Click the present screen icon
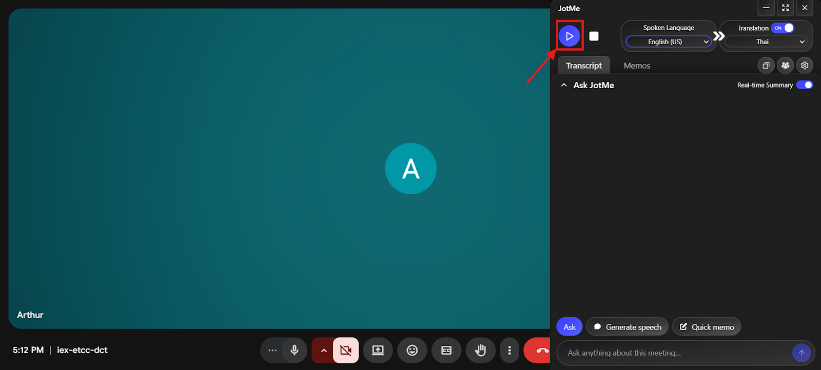Viewport: 821px width, 370px height. [378, 351]
